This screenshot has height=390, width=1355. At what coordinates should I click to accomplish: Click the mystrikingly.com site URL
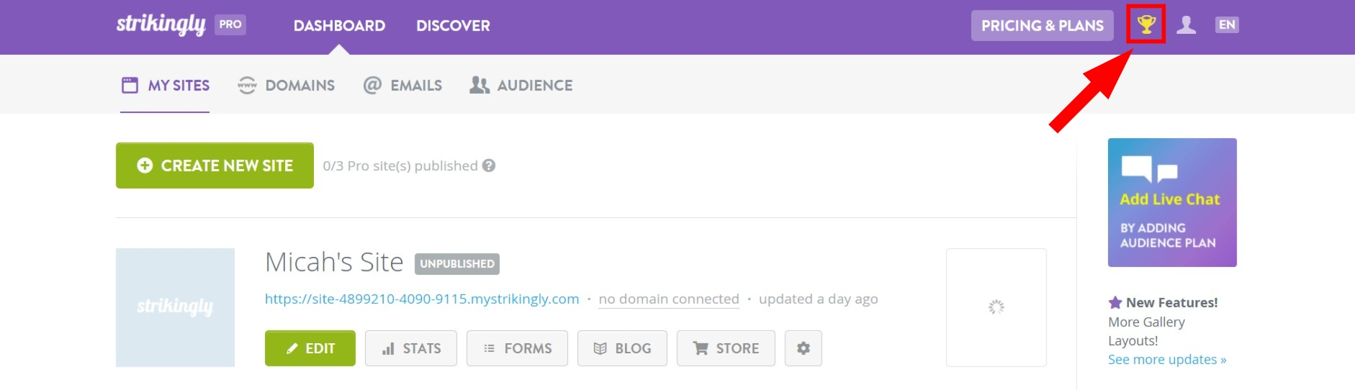422,299
